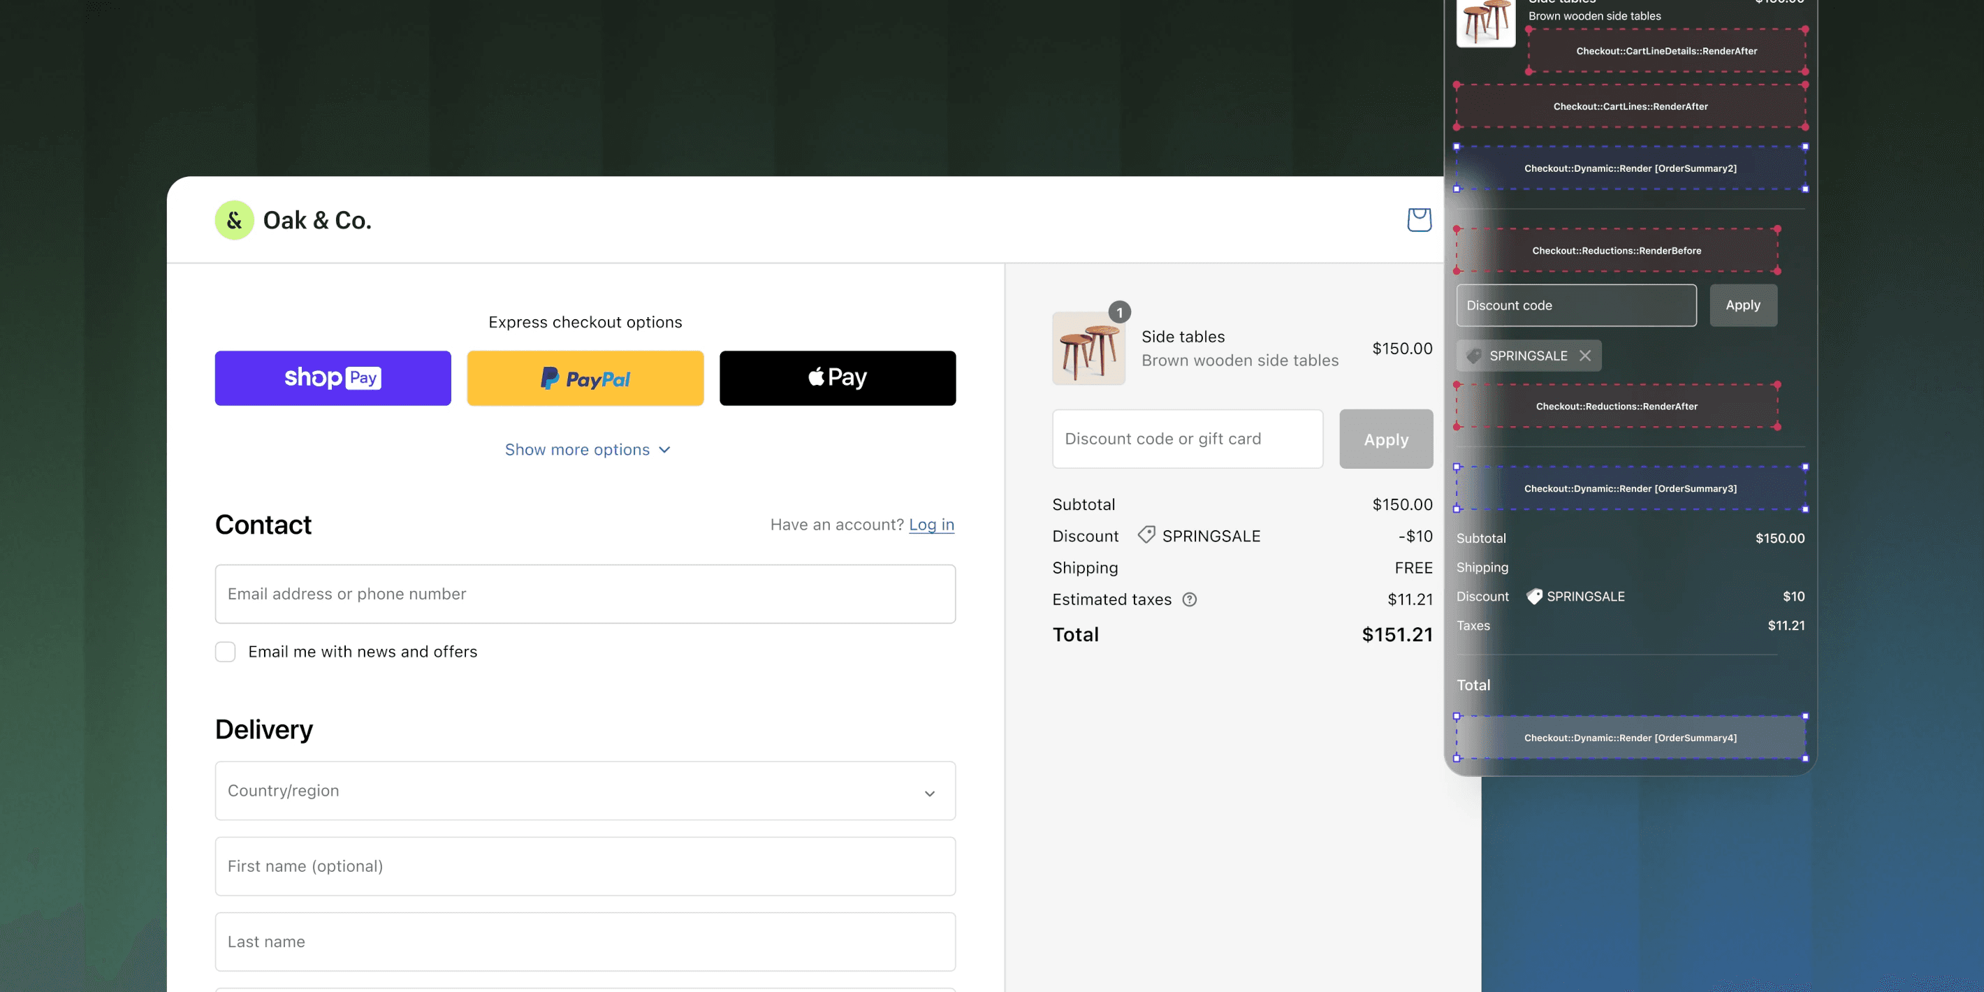Click the Log in link
Viewport: 1984px width, 992px height.
931,525
